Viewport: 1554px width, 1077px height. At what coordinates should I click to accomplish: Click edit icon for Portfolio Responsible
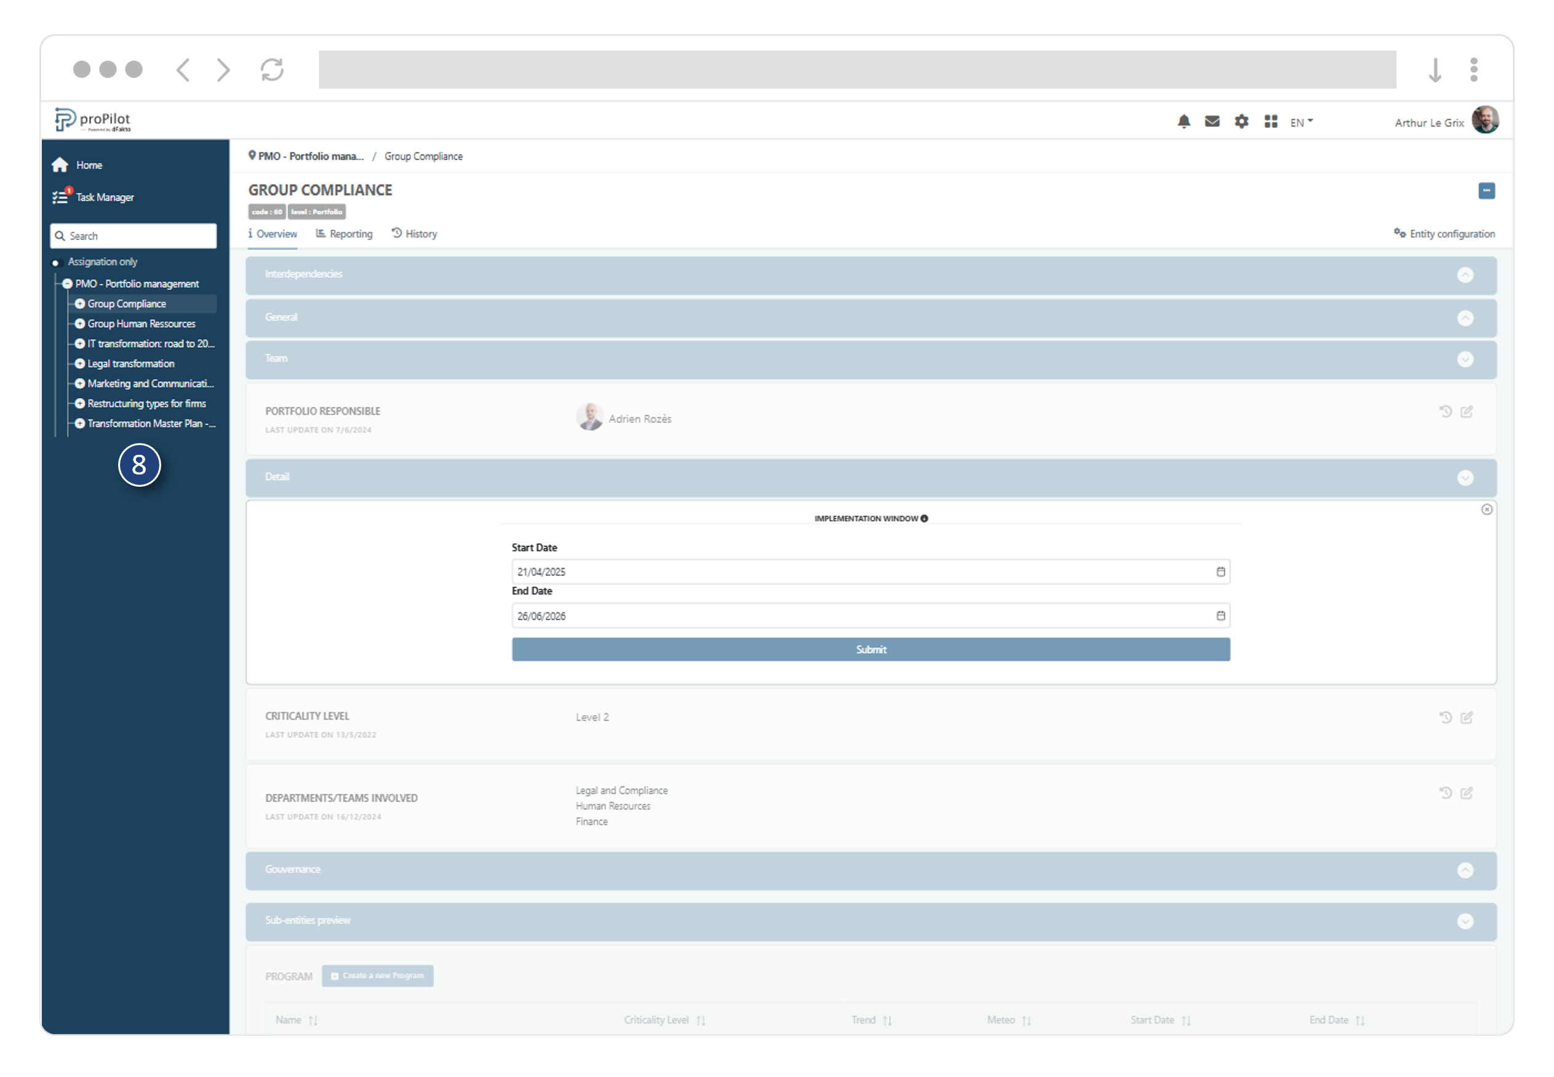[x=1466, y=412]
